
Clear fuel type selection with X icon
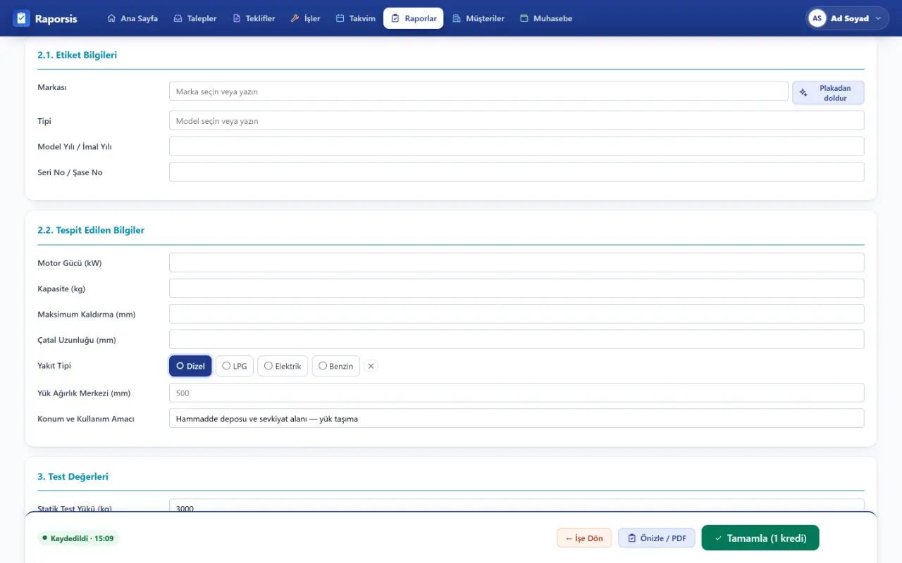[x=371, y=366]
